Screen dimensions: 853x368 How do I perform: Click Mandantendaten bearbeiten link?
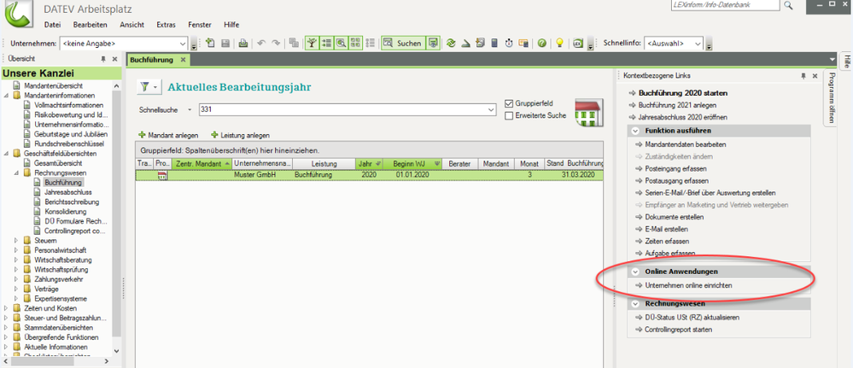coord(686,145)
